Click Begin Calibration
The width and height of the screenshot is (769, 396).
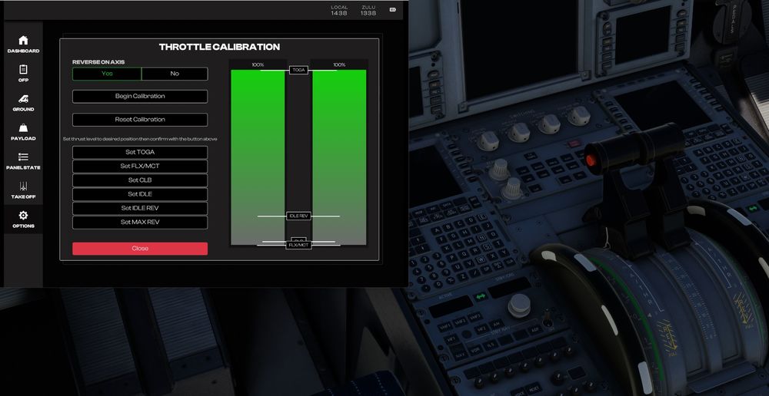(140, 97)
